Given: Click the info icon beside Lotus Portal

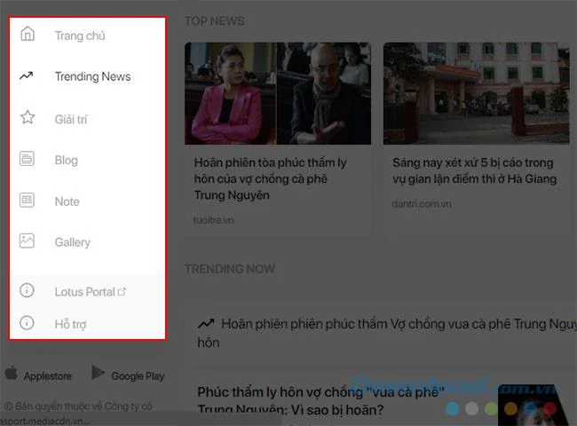Looking at the screenshot, I should [27, 290].
